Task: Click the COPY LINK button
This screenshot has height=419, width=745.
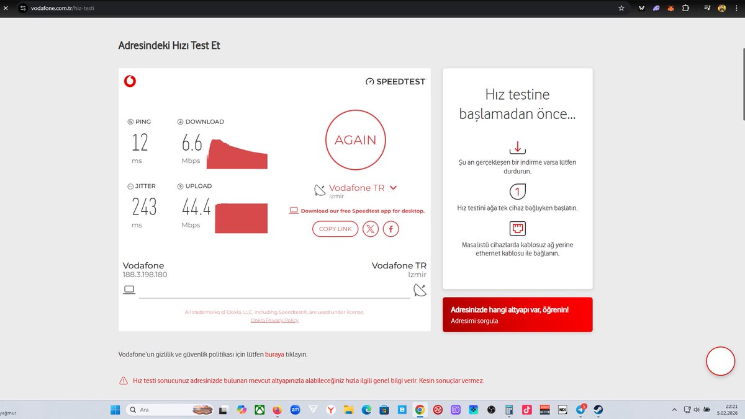Action: click(x=335, y=229)
